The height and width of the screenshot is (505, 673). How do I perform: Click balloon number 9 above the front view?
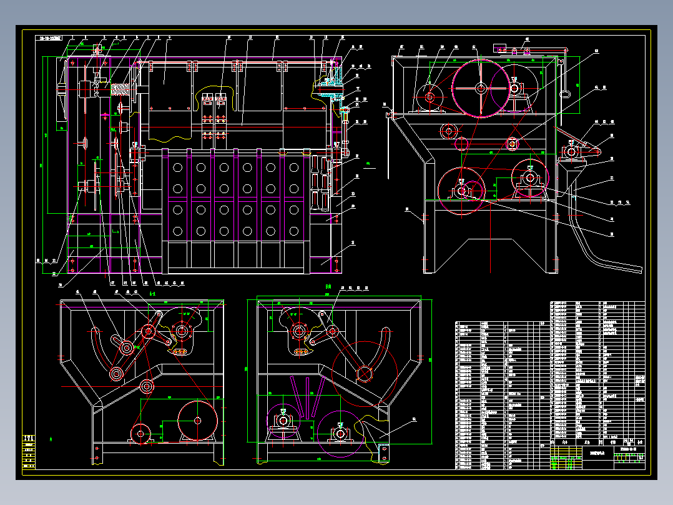coord(170,38)
